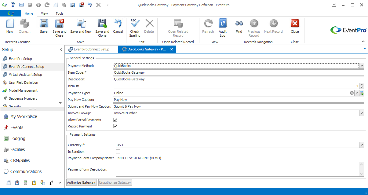Click database report icon in bottom navigation strip
Screen dimensions: 368x195
tap(43, 183)
